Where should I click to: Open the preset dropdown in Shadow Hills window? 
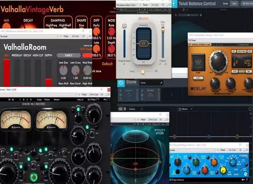point(38,95)
